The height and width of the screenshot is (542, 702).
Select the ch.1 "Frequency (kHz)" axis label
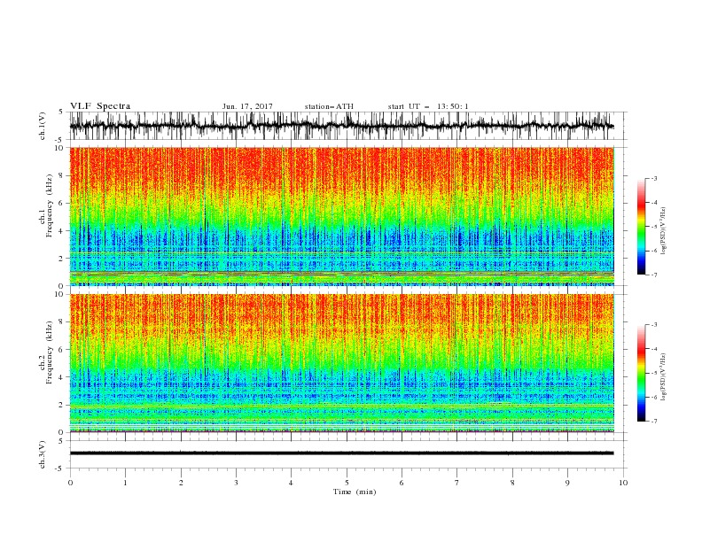click(50, 205)
